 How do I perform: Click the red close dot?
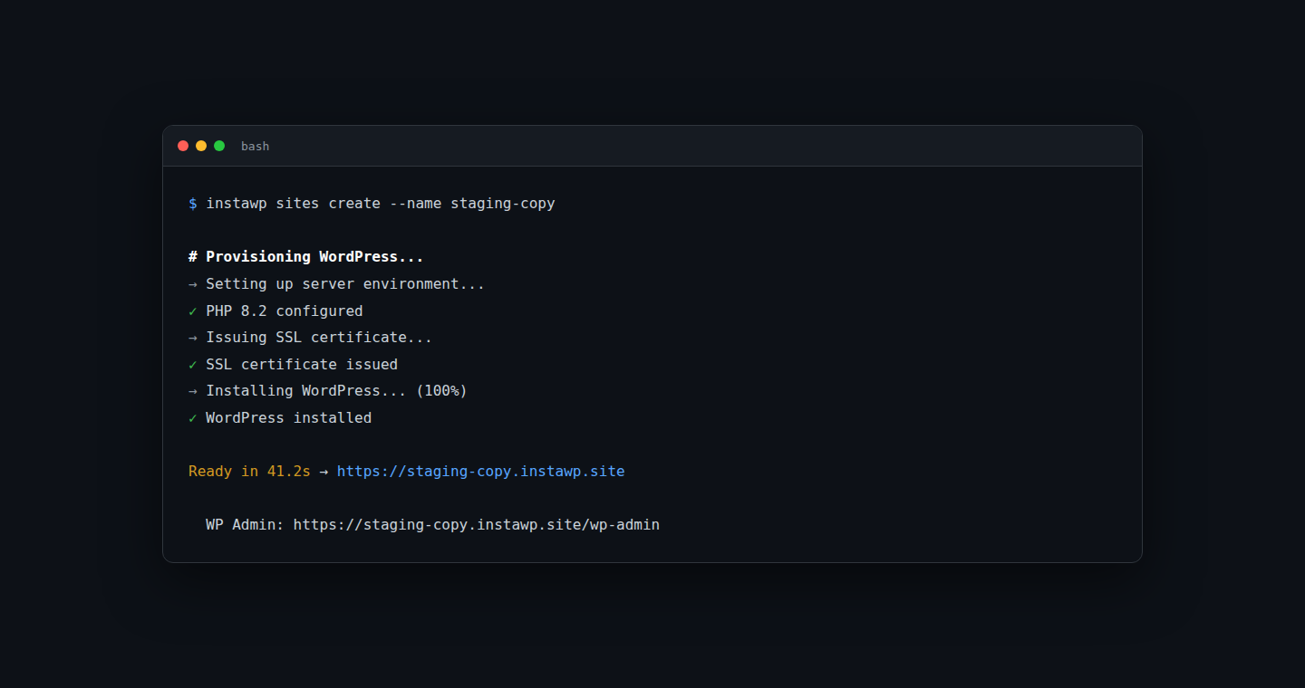[183, 146]
